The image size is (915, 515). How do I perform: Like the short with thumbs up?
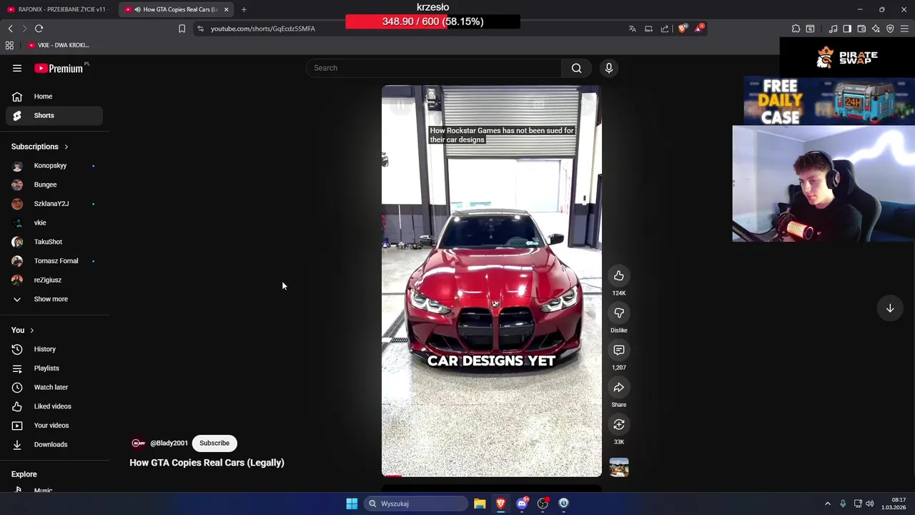(619, 275)
